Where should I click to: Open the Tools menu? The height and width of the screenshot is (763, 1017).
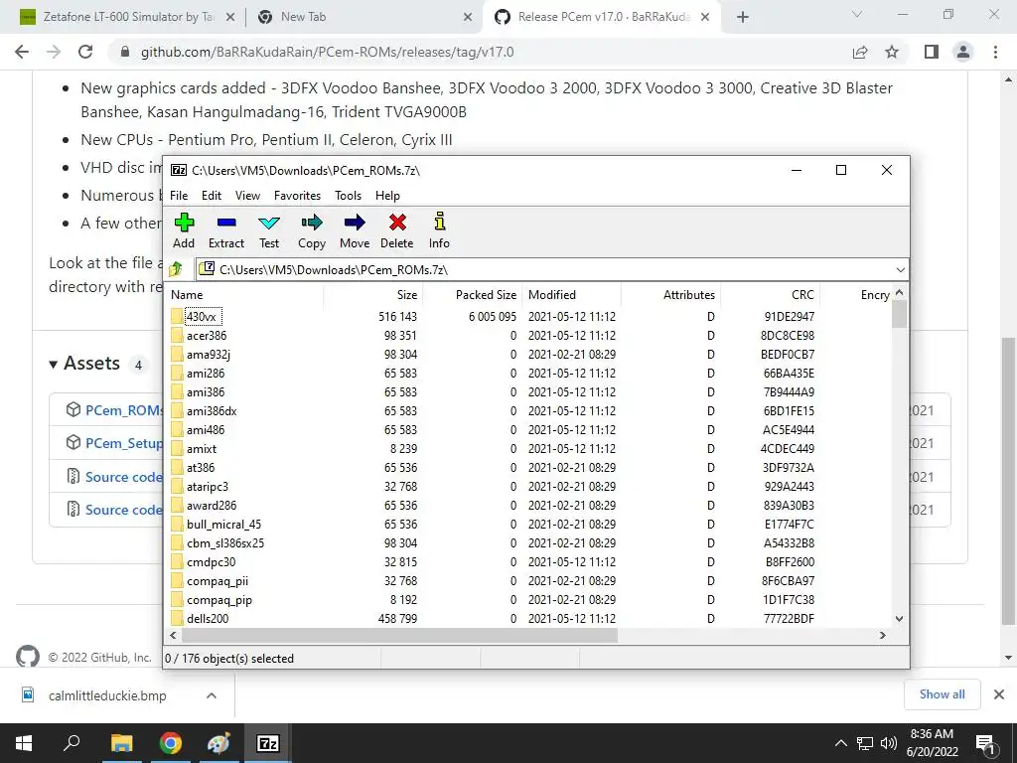348,196
